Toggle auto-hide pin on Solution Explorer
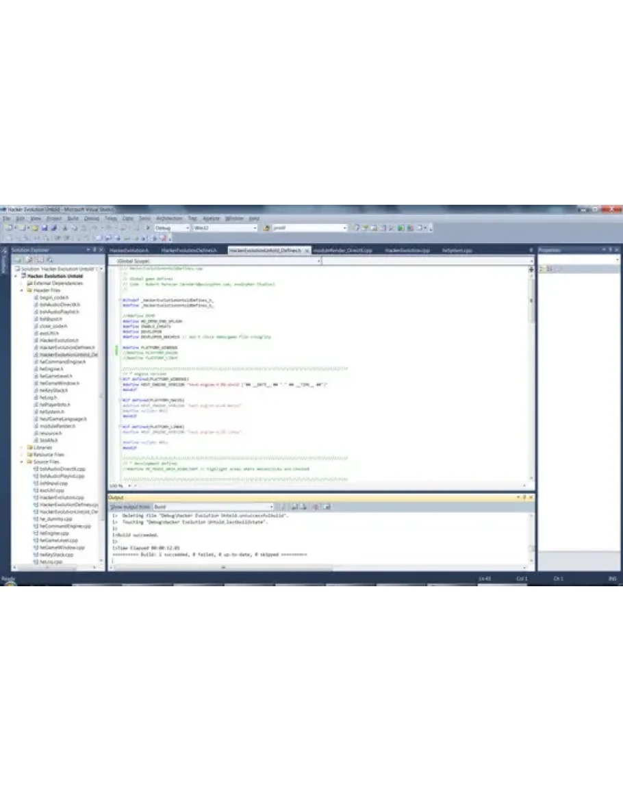623x791 pixels. pos(94,250)
